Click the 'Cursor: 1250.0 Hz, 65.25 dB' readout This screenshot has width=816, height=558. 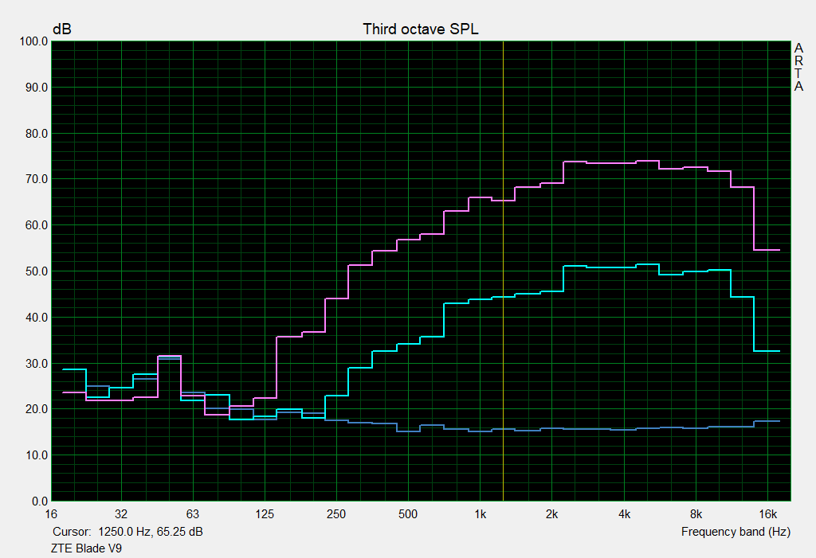[127, 532]
